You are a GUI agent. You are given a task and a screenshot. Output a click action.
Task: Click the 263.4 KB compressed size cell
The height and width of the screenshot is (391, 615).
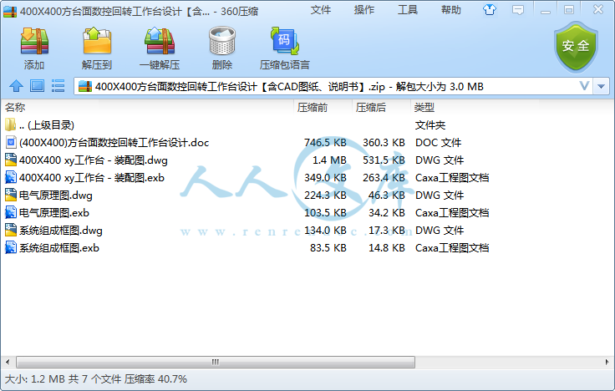point(384,178)
